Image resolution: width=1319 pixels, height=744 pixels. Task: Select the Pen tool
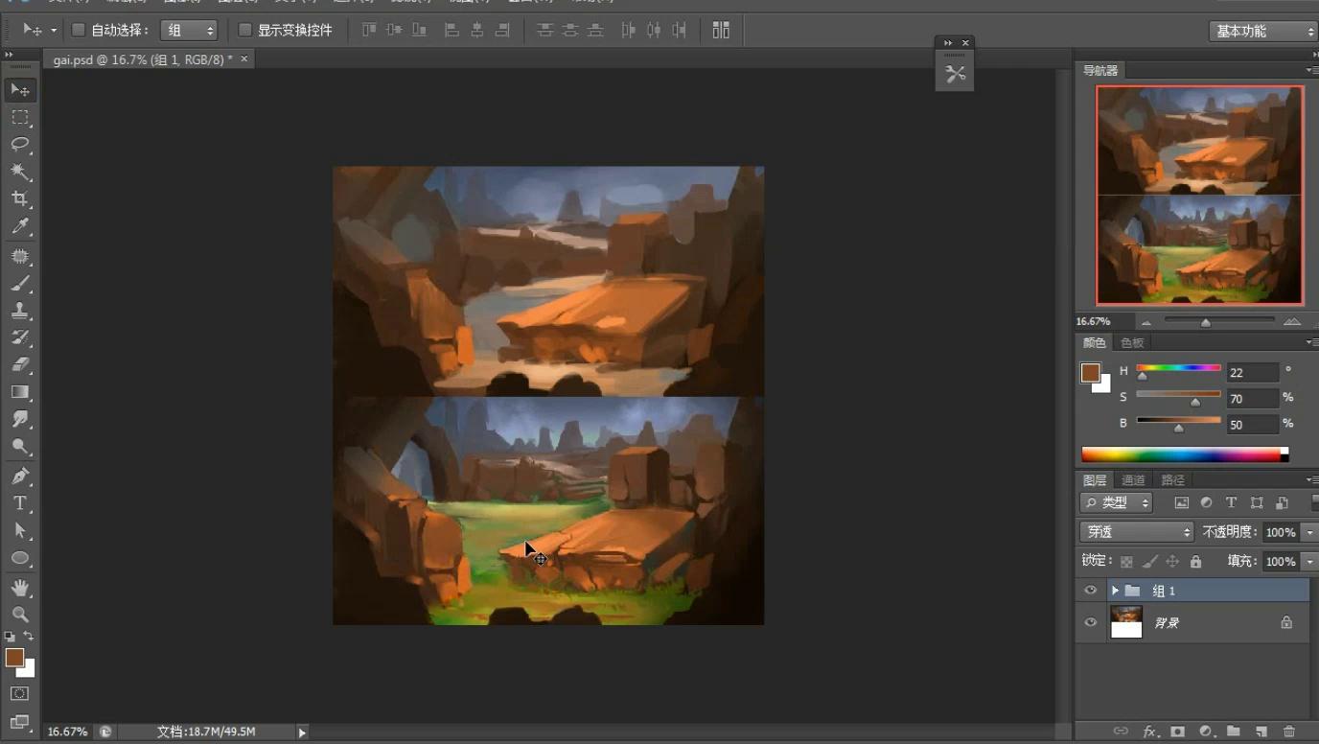point(20,477)
